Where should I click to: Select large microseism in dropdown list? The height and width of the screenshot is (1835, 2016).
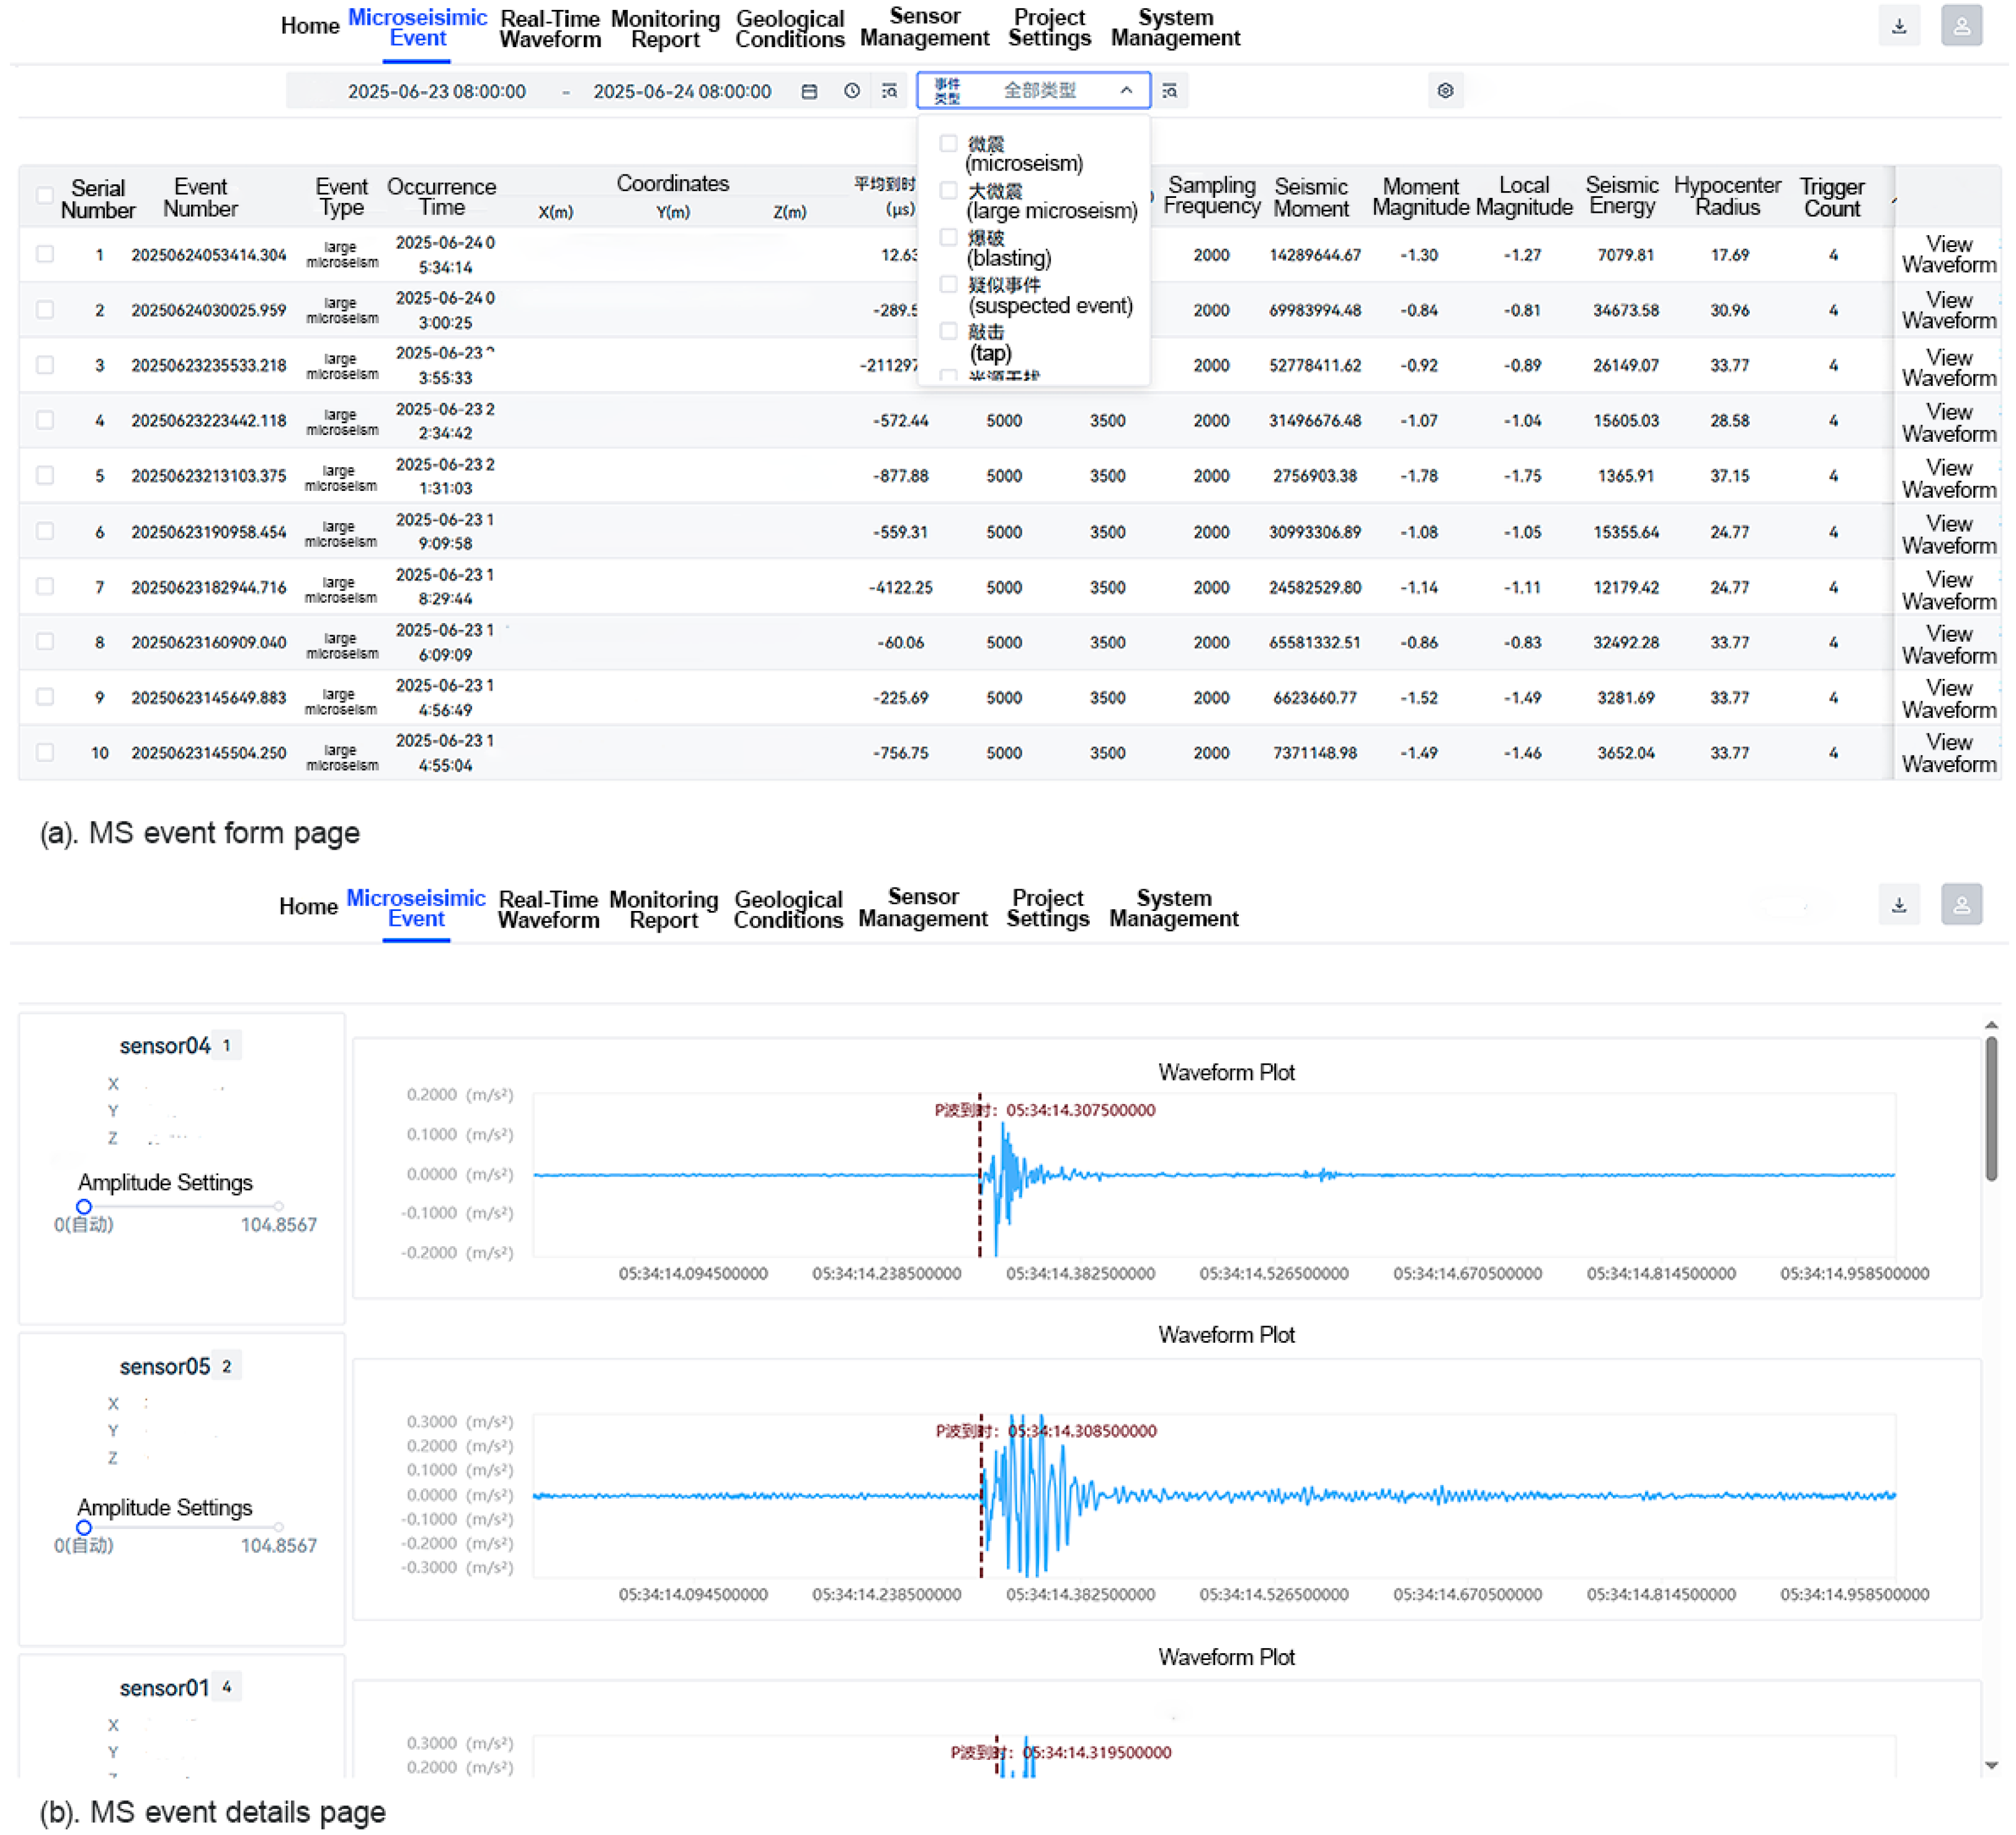(949, 191)
